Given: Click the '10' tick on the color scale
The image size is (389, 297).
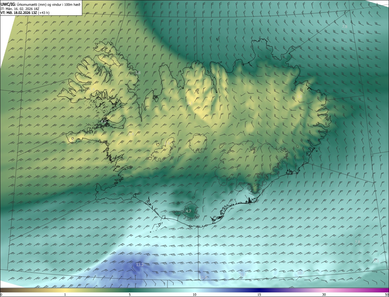Looking at the screenshot, I should coord(194,295).
